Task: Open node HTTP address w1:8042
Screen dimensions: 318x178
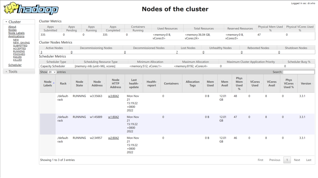Action: (113, 117)
